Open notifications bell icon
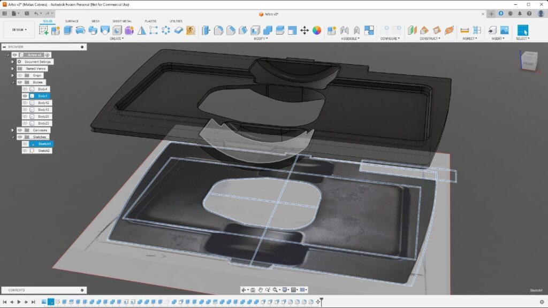 pyautogui.click(x=520, y=13)
